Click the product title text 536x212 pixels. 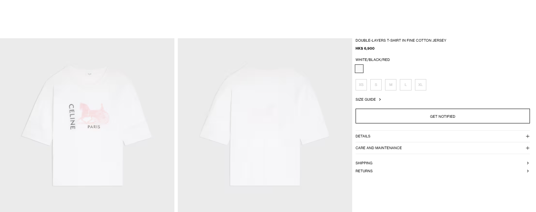(401, 41)
